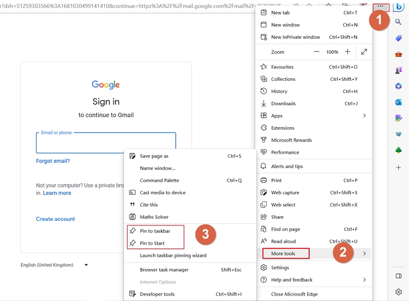The height and width of the screenshot is (301, 409).
Task: Open a New InPrivate window
Action: [x=314, y=37]
